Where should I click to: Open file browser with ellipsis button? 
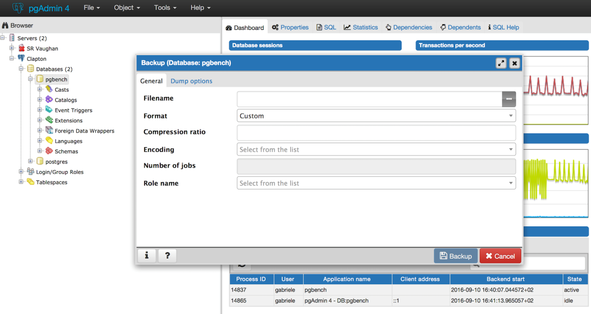click(508, 99)
